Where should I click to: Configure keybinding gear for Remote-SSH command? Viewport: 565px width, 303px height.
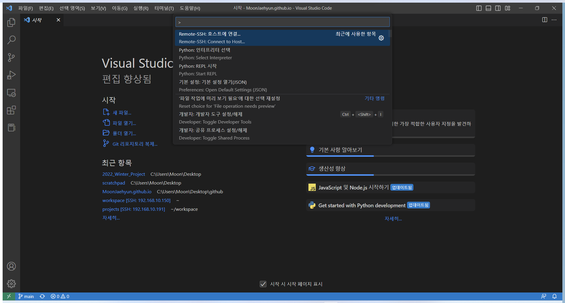tap(381, 38)
